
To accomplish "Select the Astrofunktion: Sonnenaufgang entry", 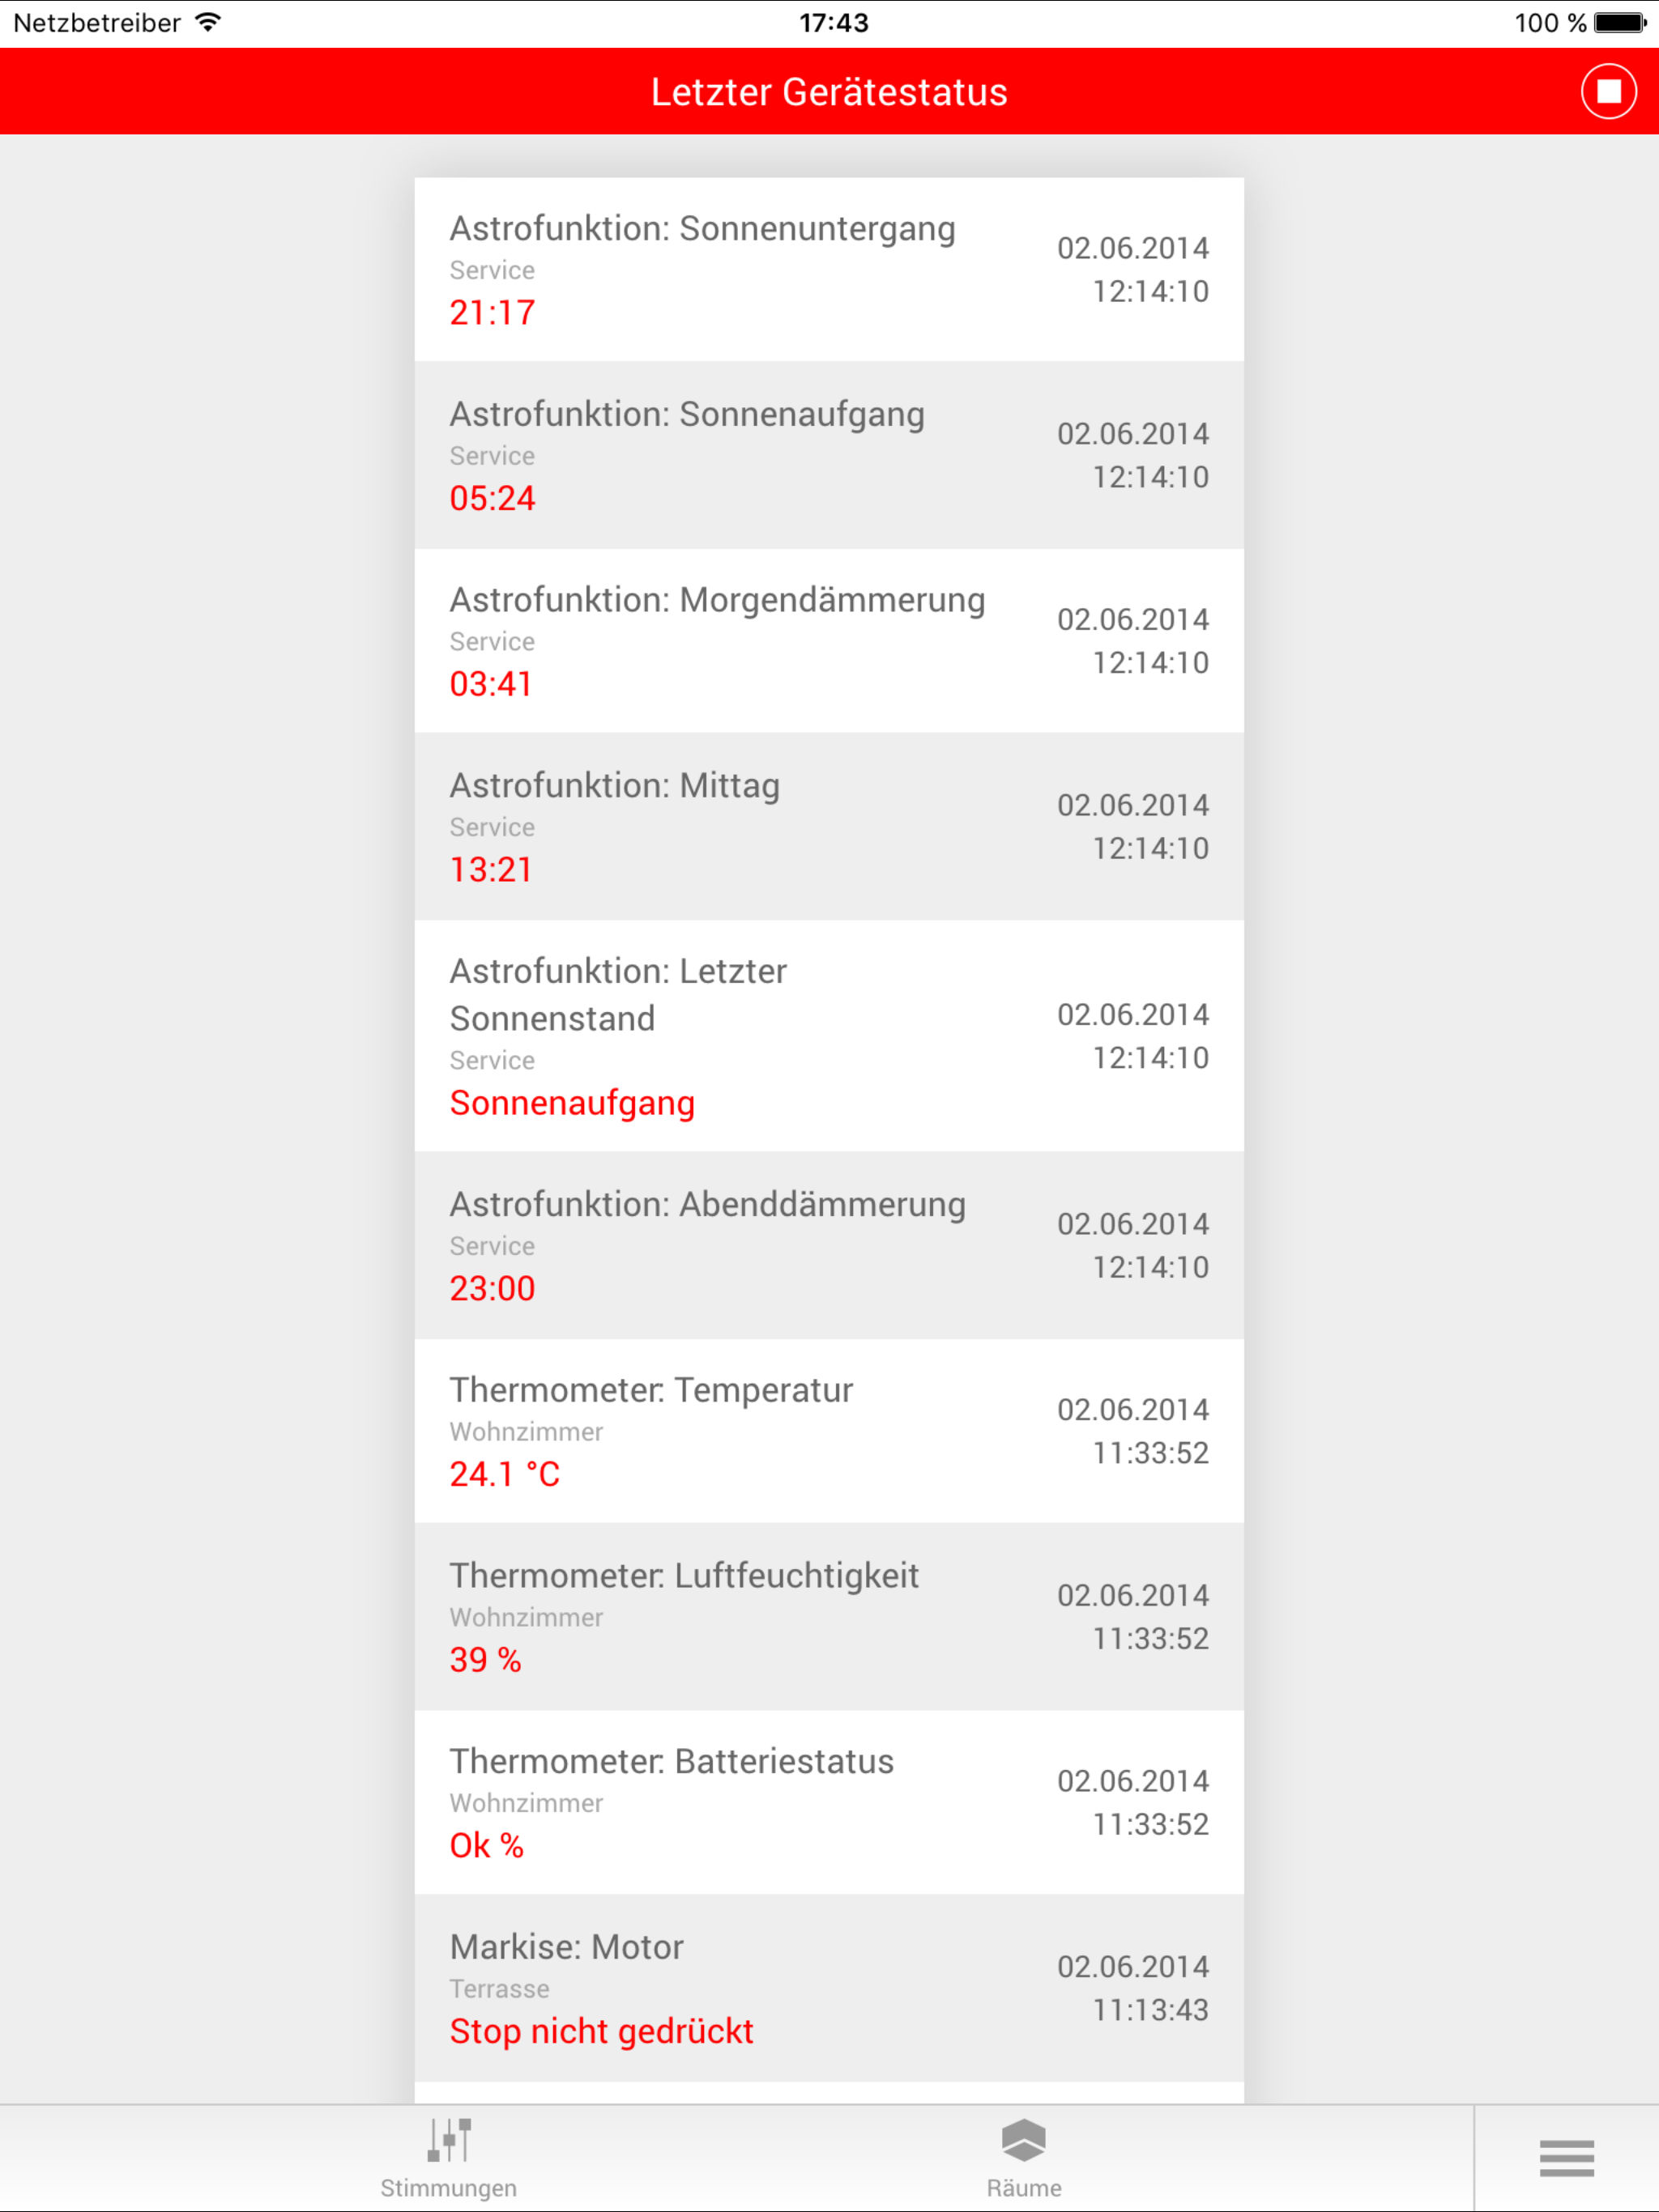I will click(x=829, y=455).
